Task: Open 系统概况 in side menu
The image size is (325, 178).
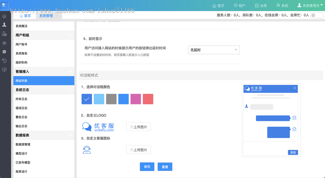Action: pyautogui.click(x=44, y=26)
